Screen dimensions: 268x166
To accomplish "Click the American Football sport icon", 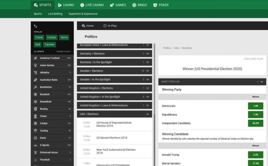I will (x=35, y=58).
